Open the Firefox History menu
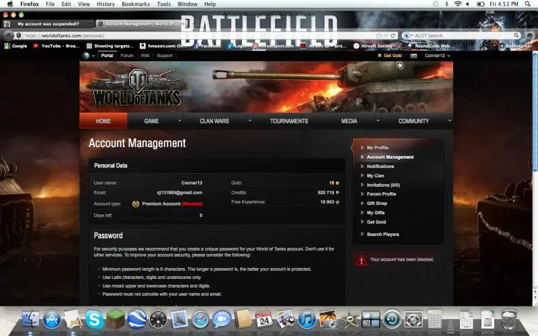Image resolution: width=538 pixels, height=336 pixels. pos(106,4)
